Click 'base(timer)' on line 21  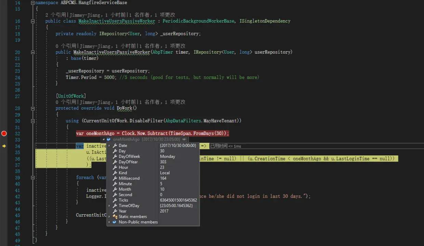coord(85,59)
